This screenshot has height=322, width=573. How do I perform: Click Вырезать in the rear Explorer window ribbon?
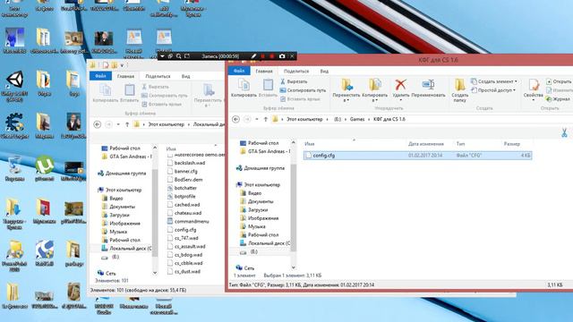[x=155, y=87]
